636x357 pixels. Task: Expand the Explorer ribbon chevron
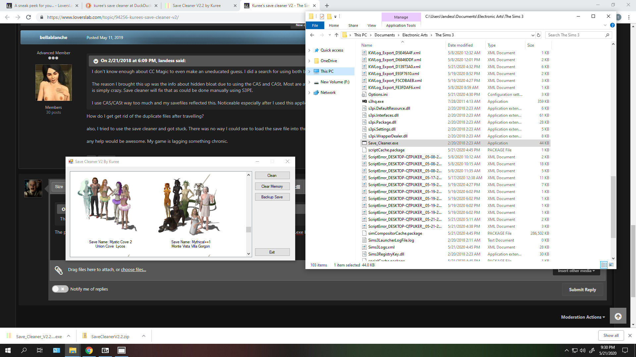pyautogui.click(x=605, y=25)
